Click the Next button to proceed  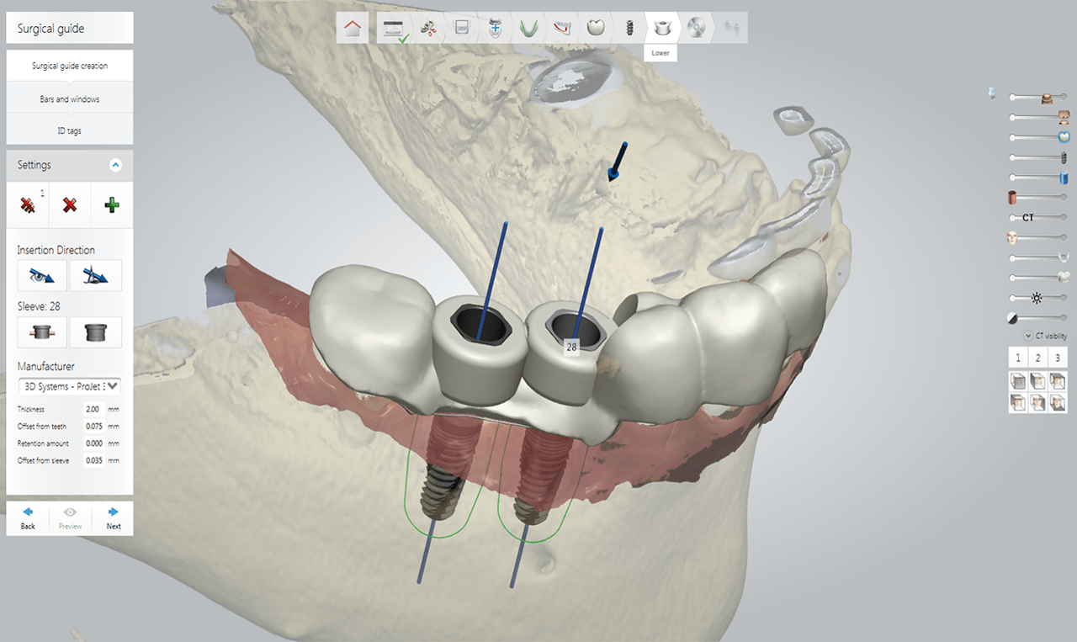tap(112, 517)
